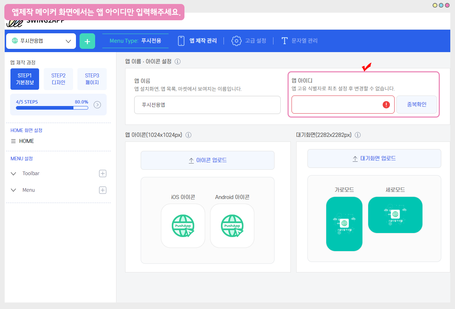This screenshot has width=455, height=309.
Task: Click the 아이콘 업로드 button
Action: pos(208,160)
